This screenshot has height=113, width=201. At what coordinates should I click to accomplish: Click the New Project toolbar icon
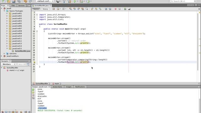[x=8, y=1]
